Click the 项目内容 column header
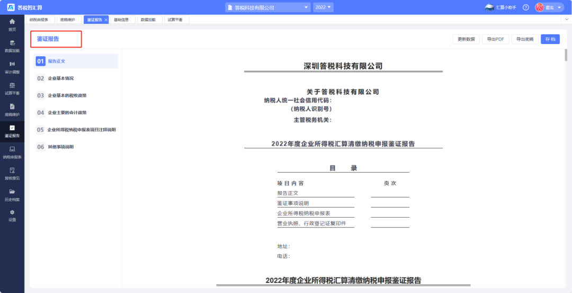Image resolution: width=572 pixels, height=293 pixels. click(x=290, y=183)
